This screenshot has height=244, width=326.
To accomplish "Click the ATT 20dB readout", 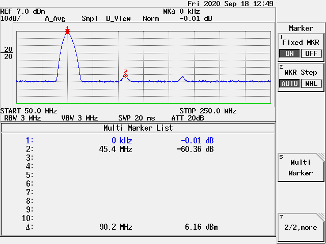I will [187, 118].
